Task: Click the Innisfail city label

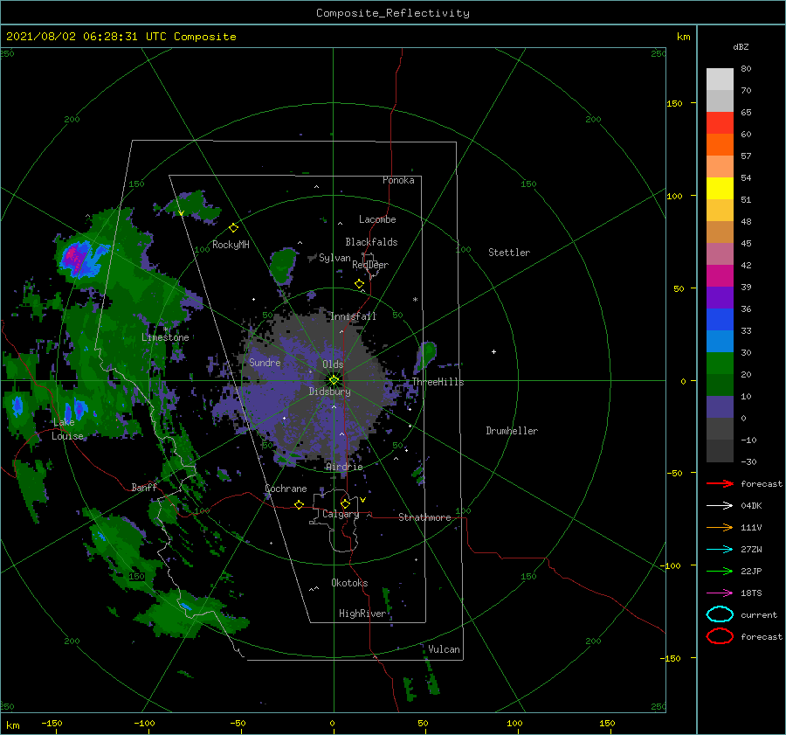Action: tap(353, 316)
